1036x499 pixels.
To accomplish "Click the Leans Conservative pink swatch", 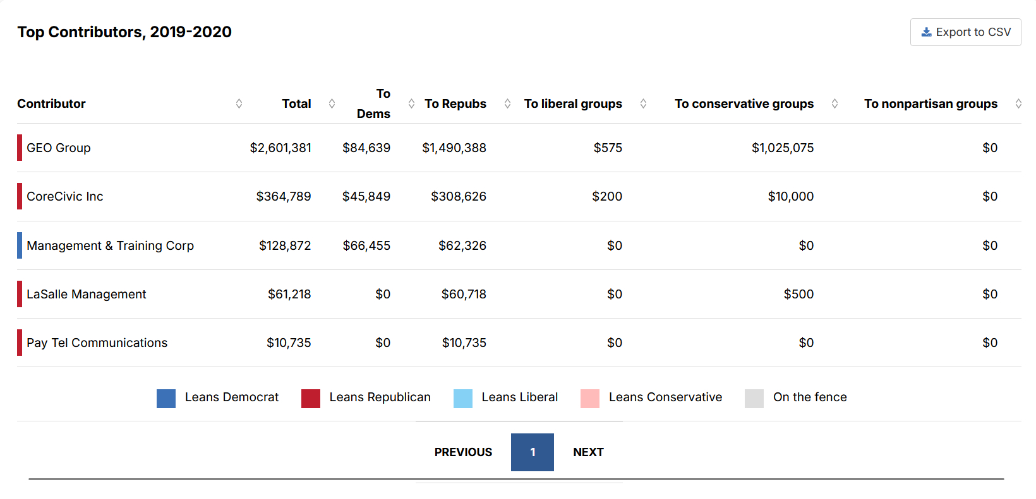I will (590, 398).
